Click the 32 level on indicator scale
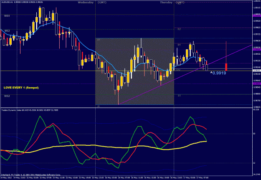The image size is (261, 180). pyautogui.click(x=254, y=163)
